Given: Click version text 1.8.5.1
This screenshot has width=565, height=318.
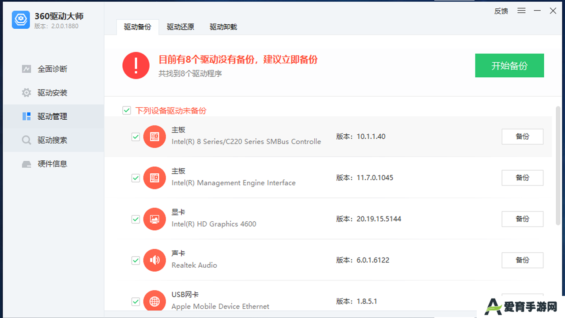Looking at the screenshot, I should coord(367,301).
